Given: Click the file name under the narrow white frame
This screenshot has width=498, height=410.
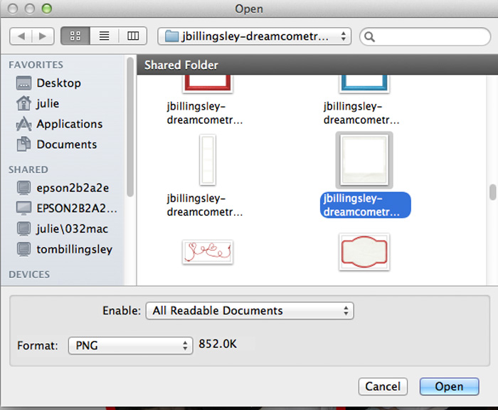Looking at the screenshot, I should pos(205,205).
